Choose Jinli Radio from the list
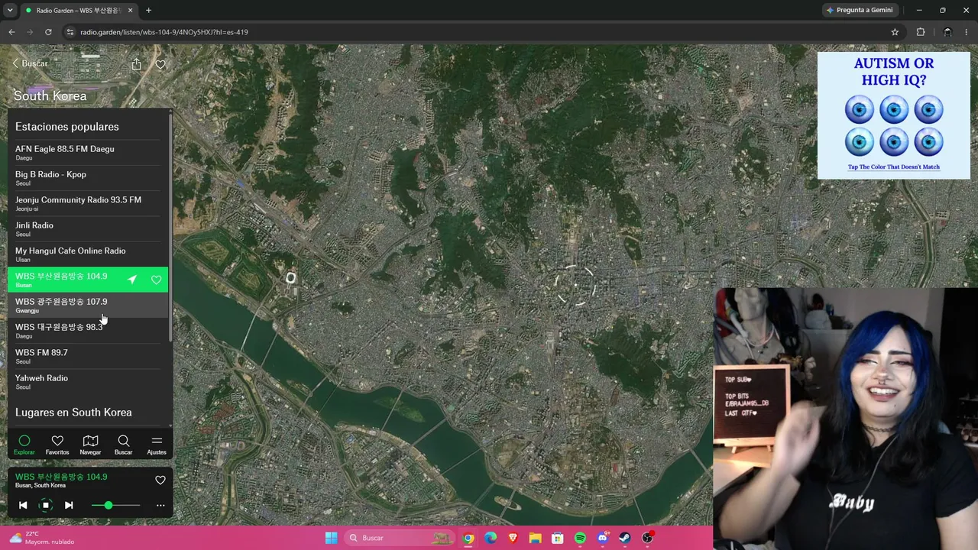978x550 pixels. click(88, 228)
